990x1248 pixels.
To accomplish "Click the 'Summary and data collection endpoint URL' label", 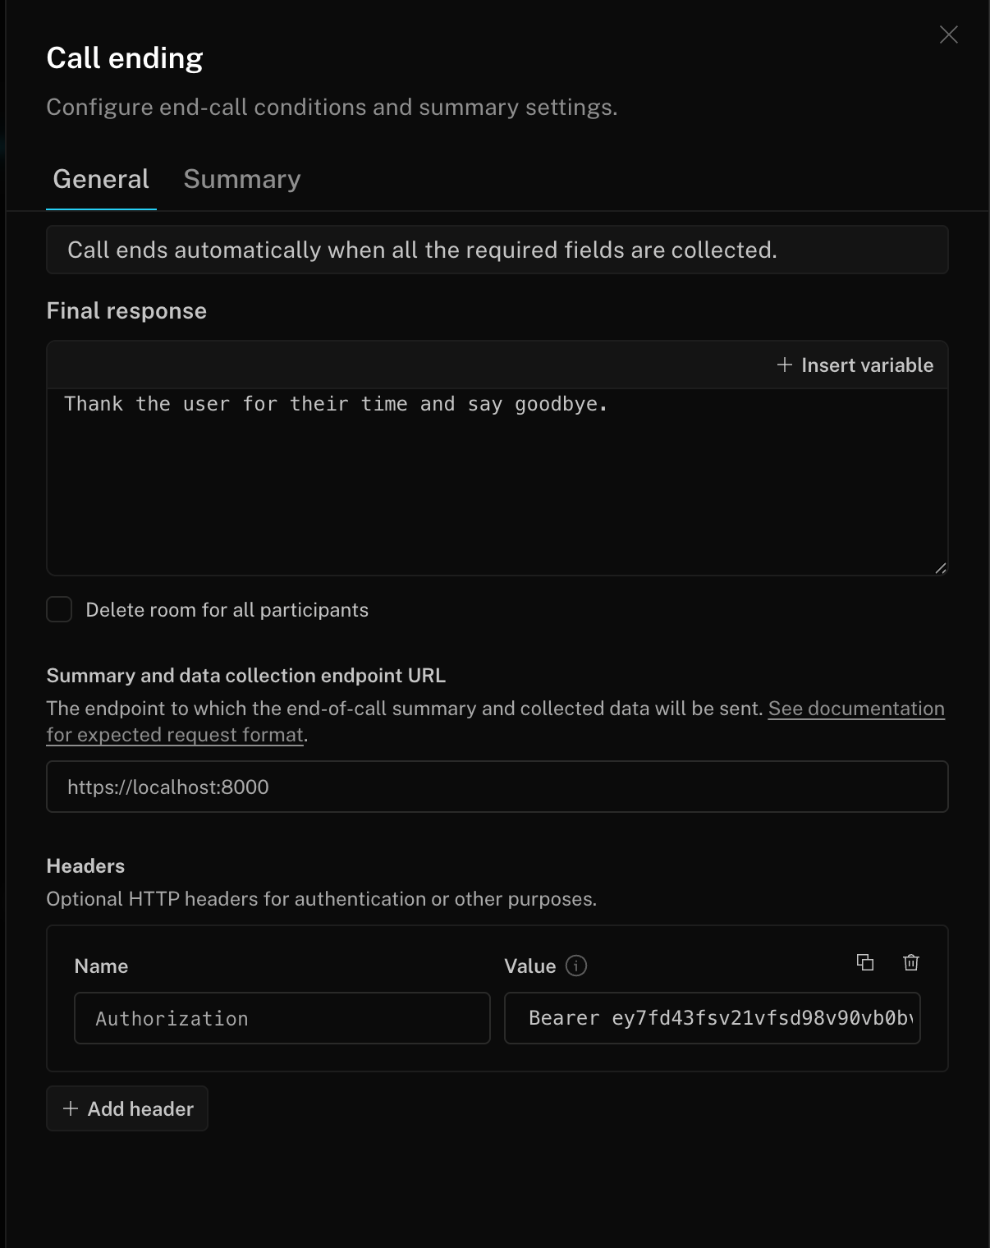I will tap(245, 676).
